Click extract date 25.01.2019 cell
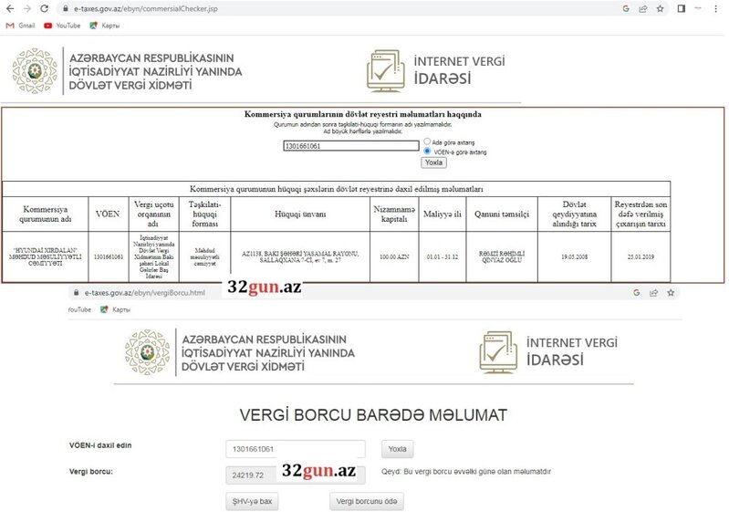The width and height of the screenshot is (729, 512). coord(640,256)
